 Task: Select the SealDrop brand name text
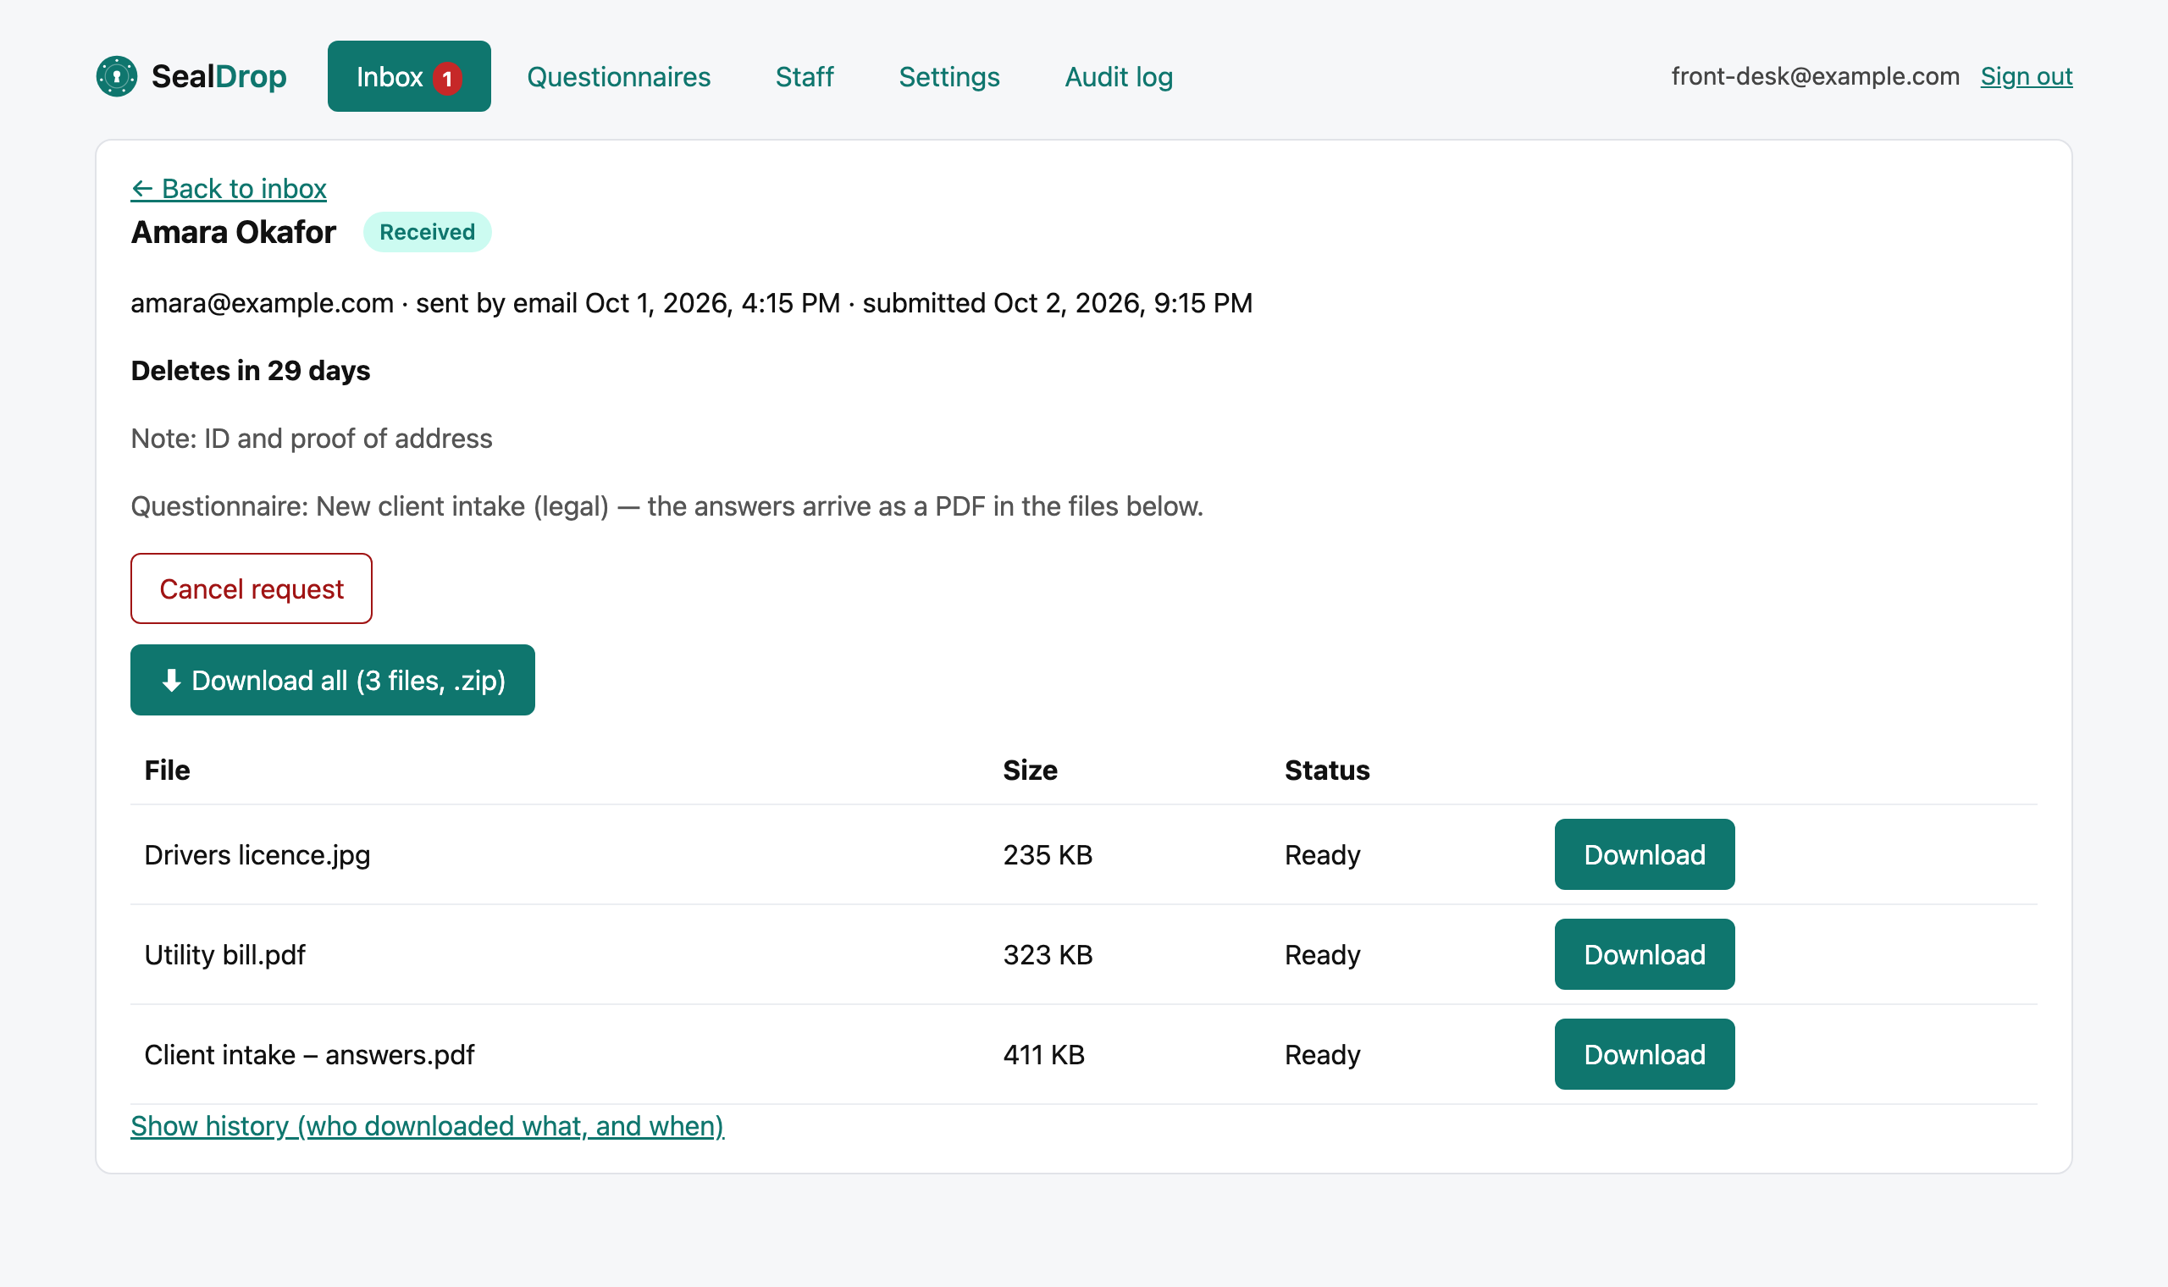tap(218, 76)
